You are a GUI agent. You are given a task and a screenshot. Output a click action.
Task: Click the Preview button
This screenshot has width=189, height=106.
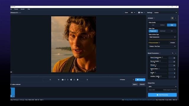140,80
